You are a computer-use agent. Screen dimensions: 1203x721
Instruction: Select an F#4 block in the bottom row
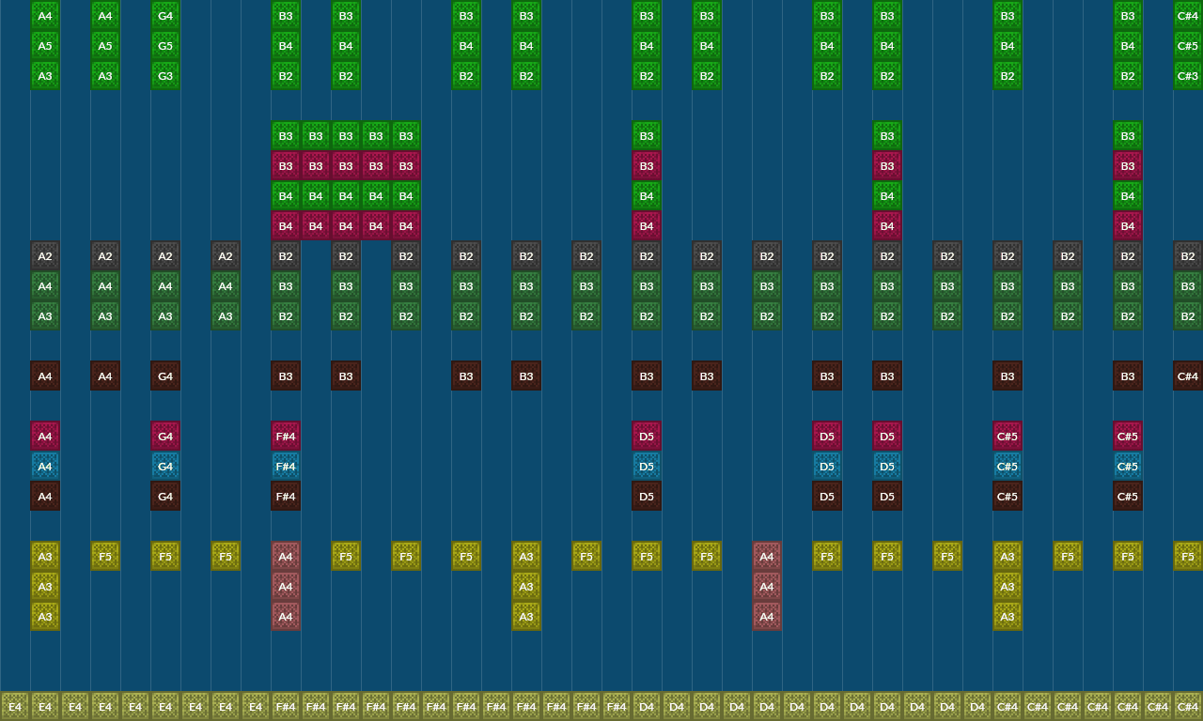[286, 706]
